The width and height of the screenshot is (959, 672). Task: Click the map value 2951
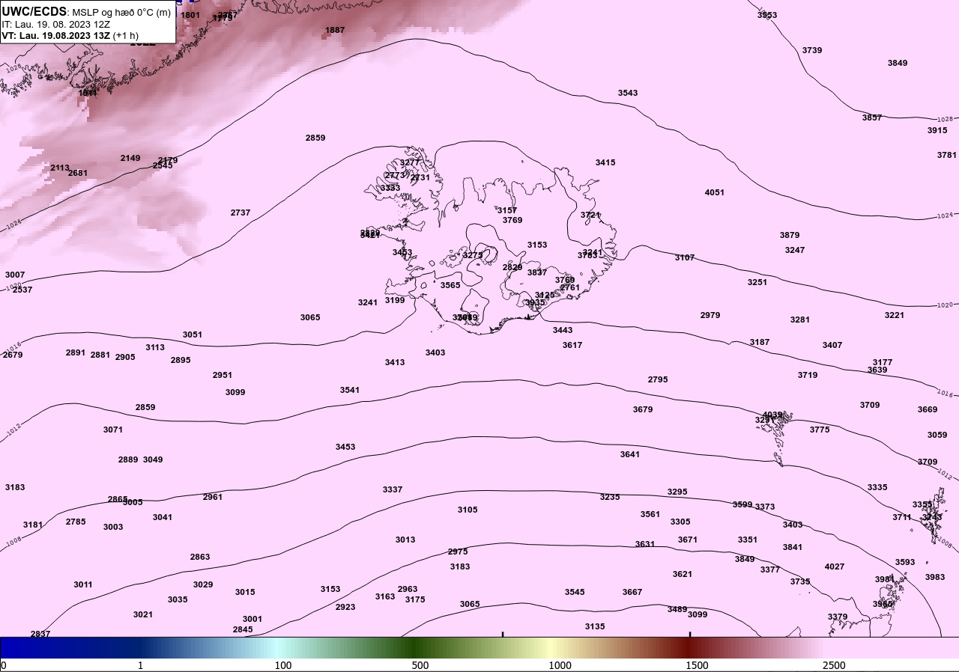(223, 375)
